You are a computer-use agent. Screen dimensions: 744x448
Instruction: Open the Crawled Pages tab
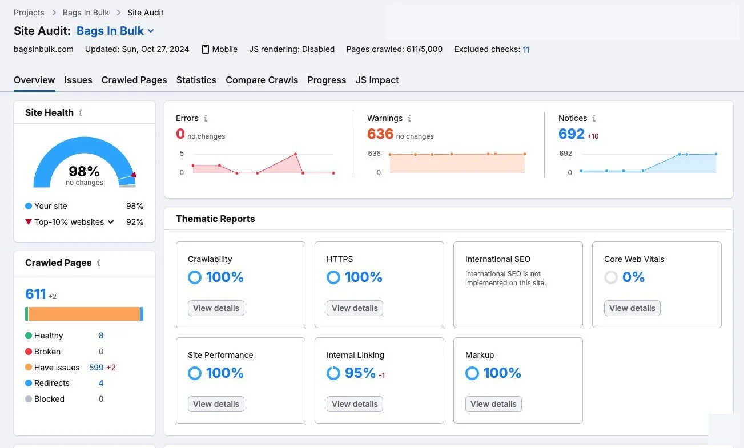click(x=134, y=80)
